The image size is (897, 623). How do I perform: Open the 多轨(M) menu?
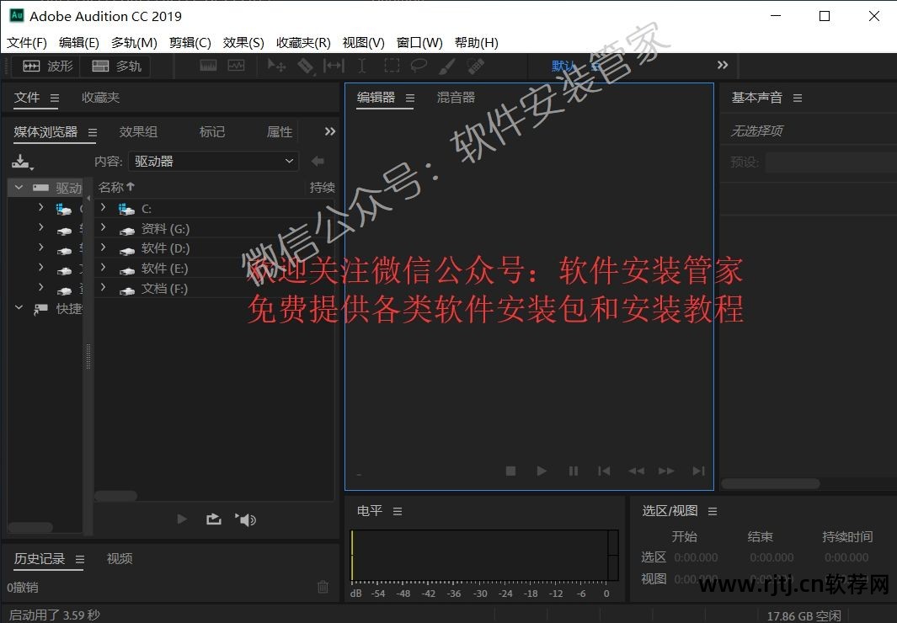(134, 43)
